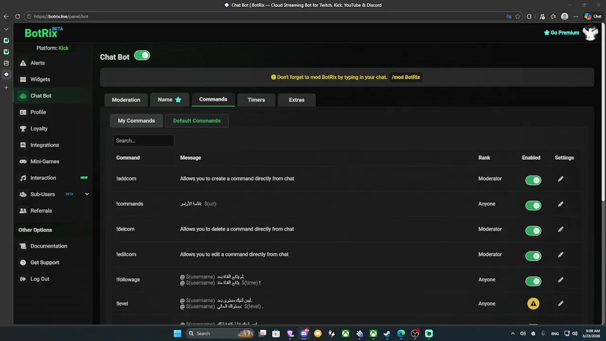
Task: Show hidden system tray icons
Action: [513, 333]
